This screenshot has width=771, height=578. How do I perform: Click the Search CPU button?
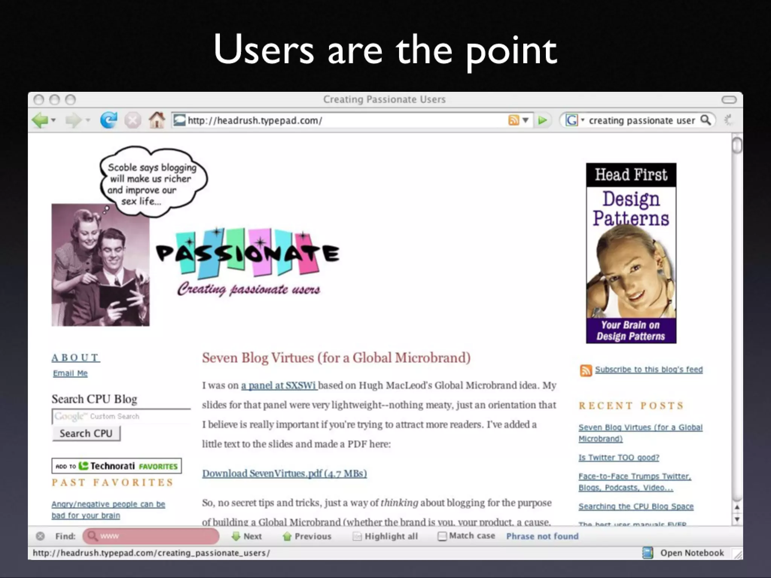tap(86, 433)
